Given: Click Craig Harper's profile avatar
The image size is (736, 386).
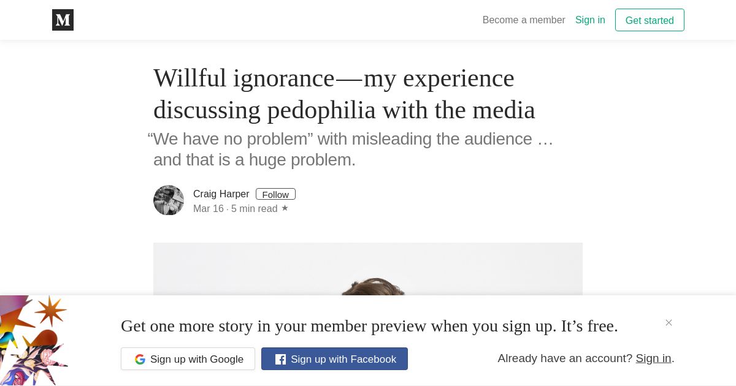Looking at the screenshot, I should 169,200.
